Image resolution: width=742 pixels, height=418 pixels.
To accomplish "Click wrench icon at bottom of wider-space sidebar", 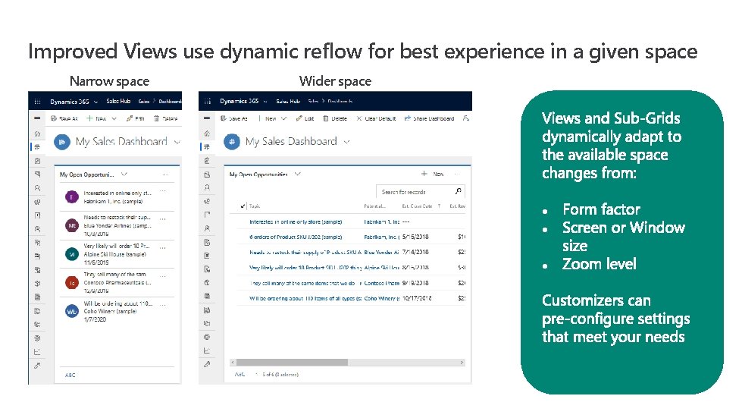I will pyautogui.click(x=207, y=364).
